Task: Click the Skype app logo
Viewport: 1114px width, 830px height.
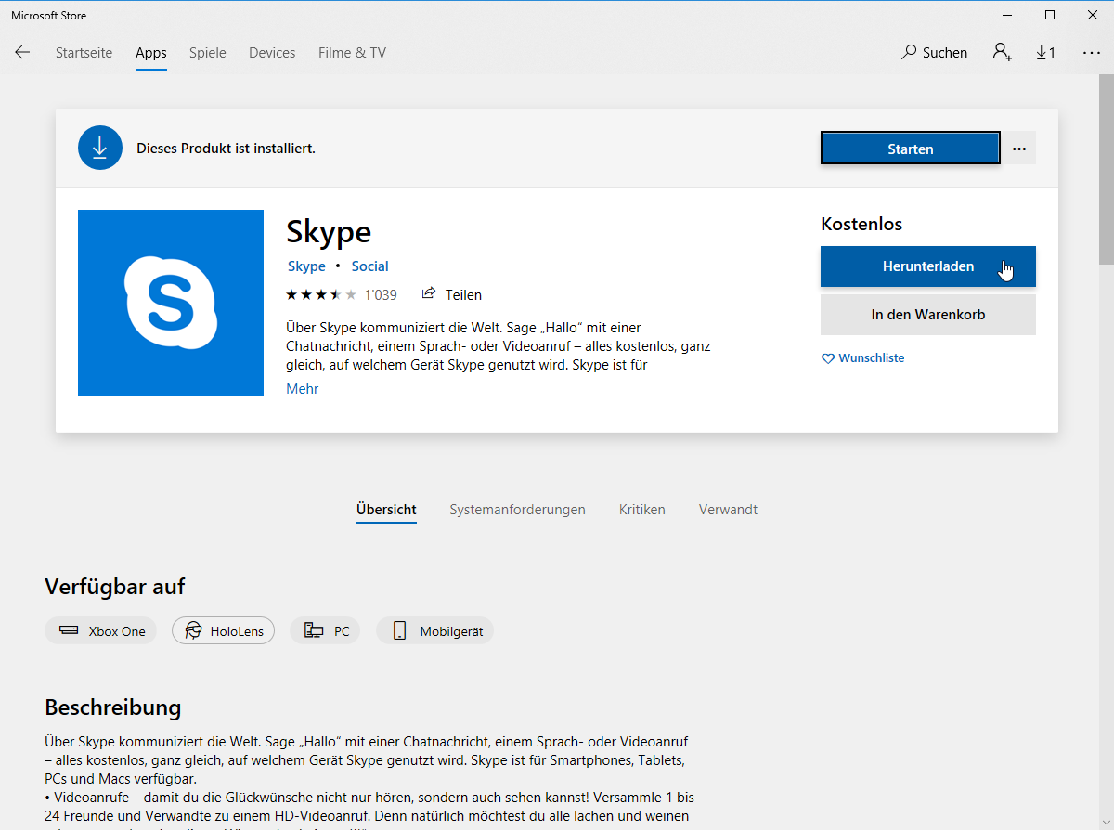Action: coord(171,303)
